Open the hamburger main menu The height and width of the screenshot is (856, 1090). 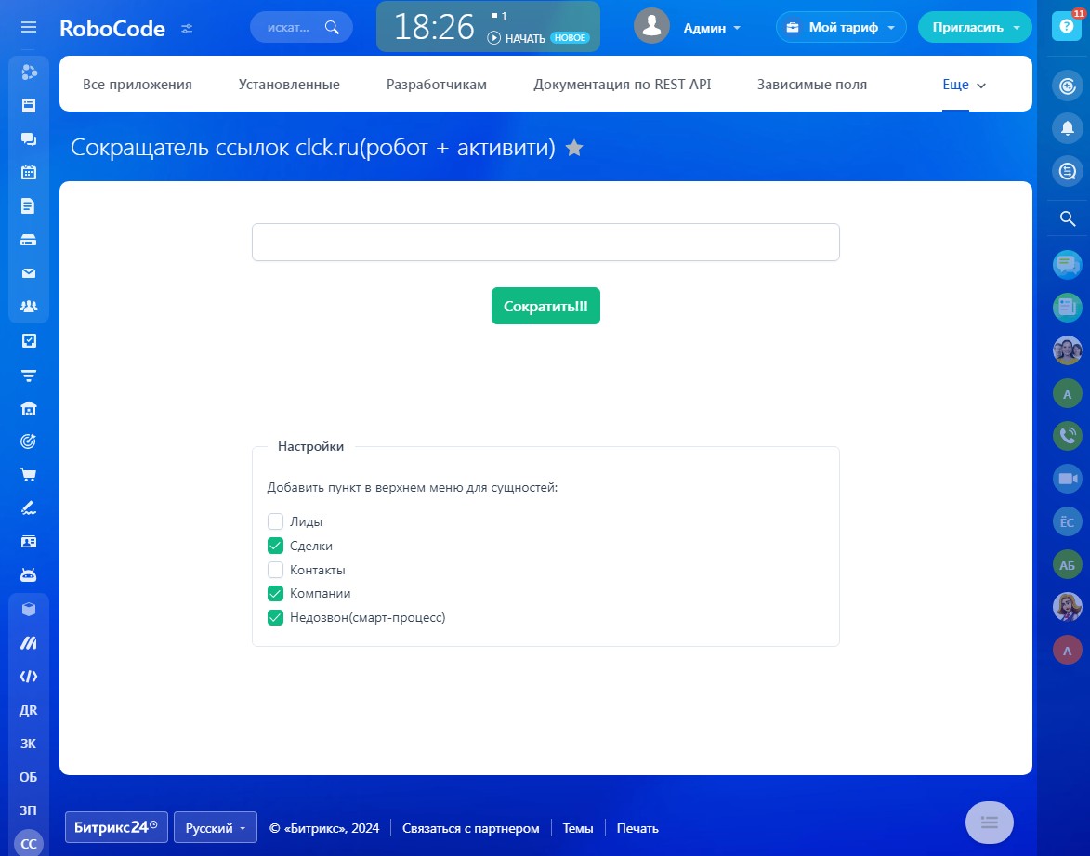pyautogui.click(x=29, y=27)
